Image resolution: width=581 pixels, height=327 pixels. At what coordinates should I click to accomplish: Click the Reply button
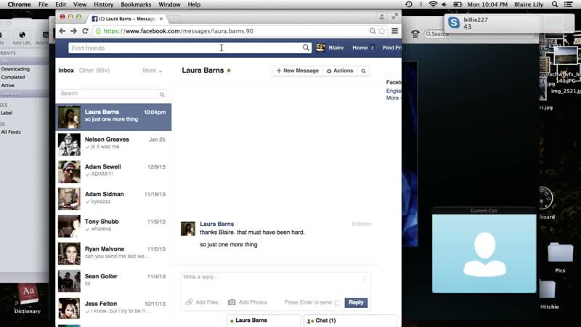pyautogui.click(x=356, y=302)
